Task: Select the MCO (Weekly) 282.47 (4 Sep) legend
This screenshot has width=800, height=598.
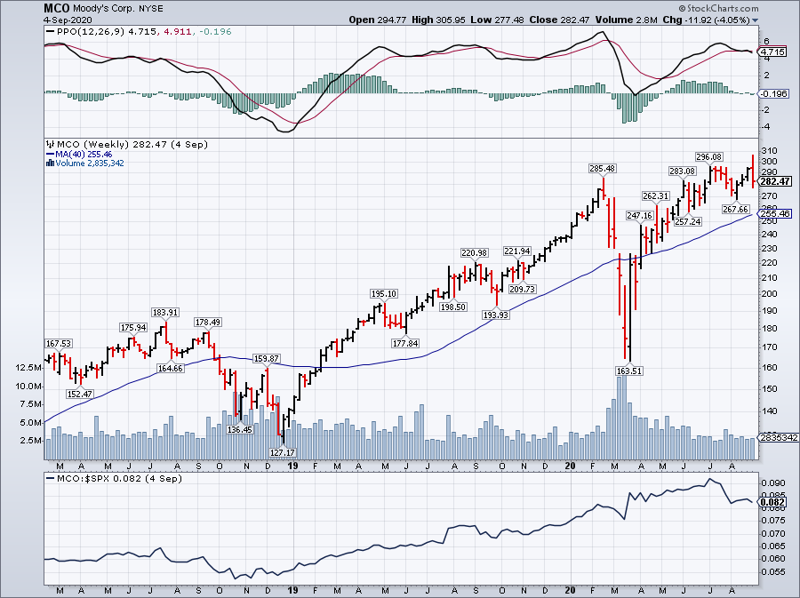Action: click(x=127, y=145)
